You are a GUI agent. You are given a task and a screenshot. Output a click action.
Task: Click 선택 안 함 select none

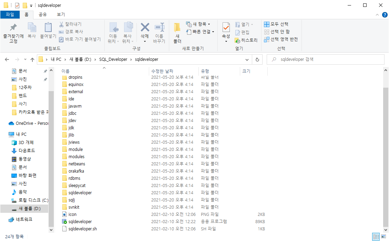277,32
